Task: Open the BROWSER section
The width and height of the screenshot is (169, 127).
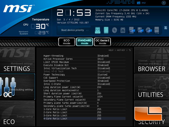Action: coord(152,60)
